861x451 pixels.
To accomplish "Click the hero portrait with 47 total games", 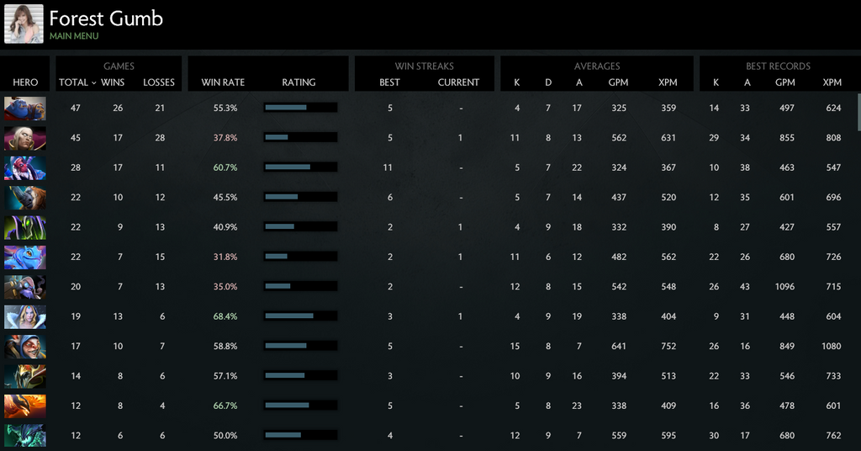I will pyautogui.click(x=25, y=109).
